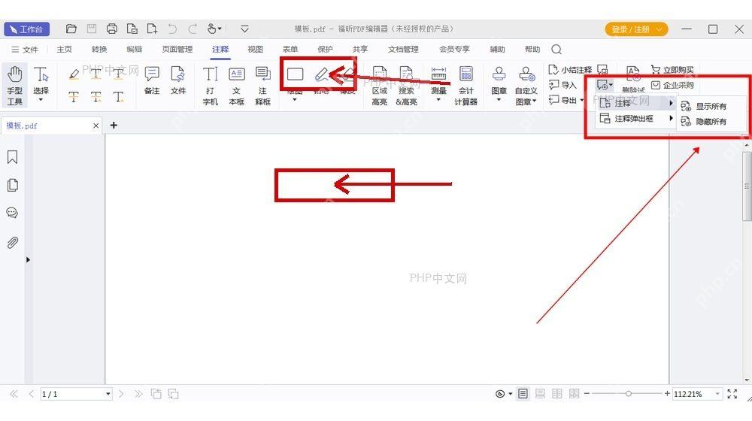Choose 隐藏所有 in the submenu
Screen dimensions: 752x421
coord(711,122)
